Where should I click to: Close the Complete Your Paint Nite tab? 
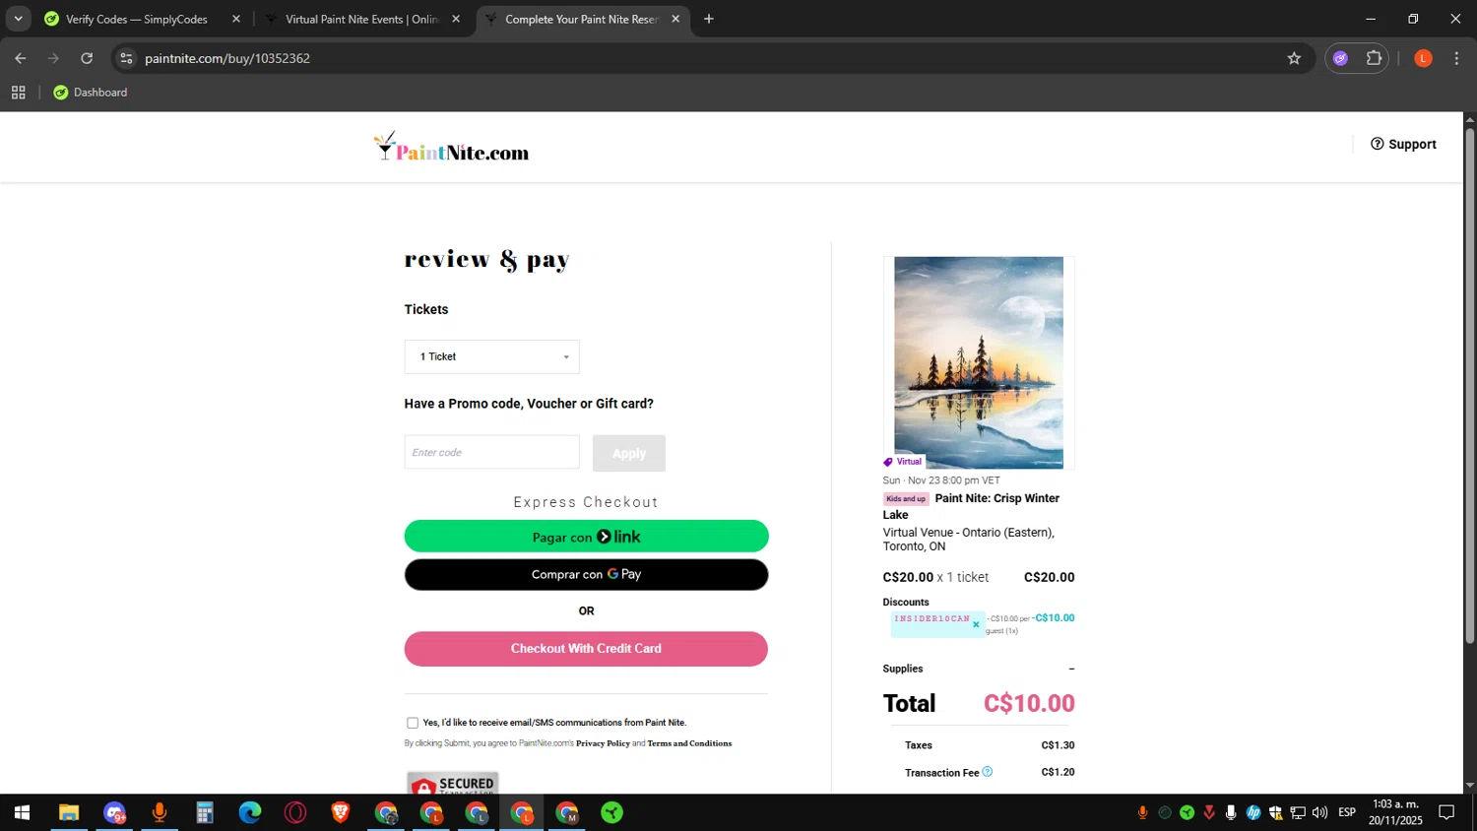pyautogui.click(x=675, y=19)
